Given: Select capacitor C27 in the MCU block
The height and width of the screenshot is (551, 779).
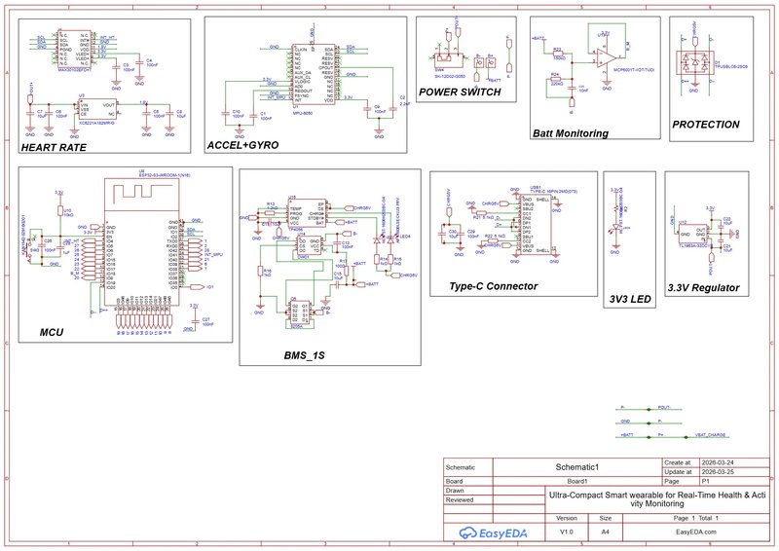Looking at the screenshot, I should click(x=195, y=321).
